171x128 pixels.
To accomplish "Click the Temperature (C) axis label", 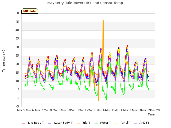I will coord(3,60).
